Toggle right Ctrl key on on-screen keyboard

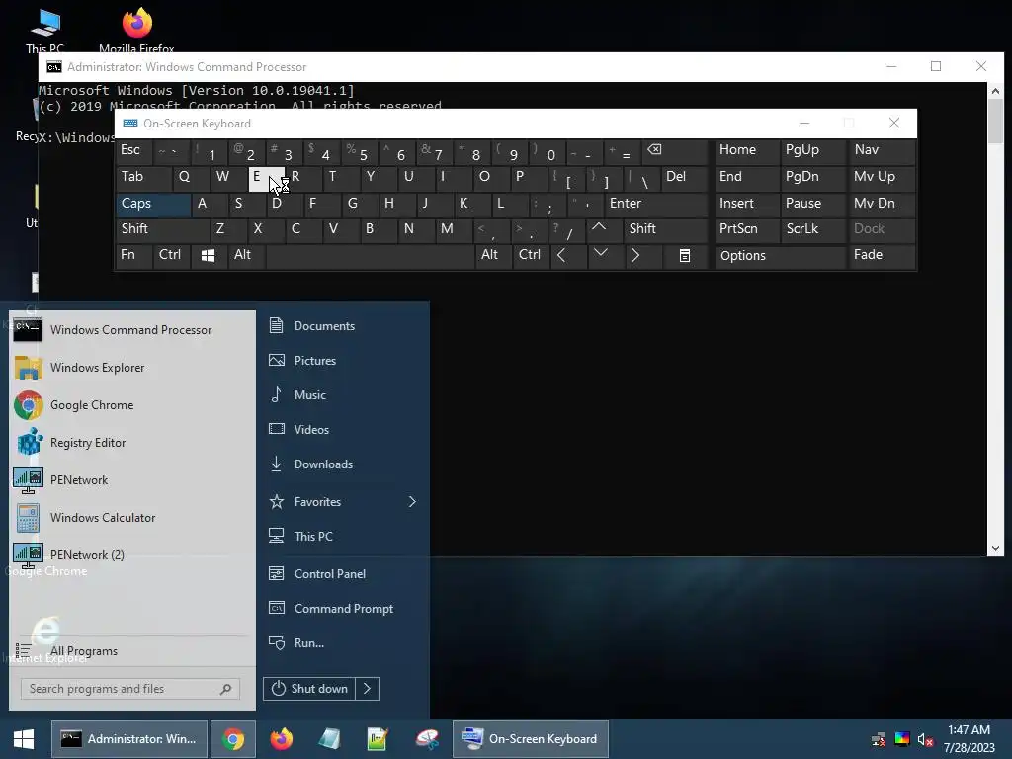click(531, 255)
